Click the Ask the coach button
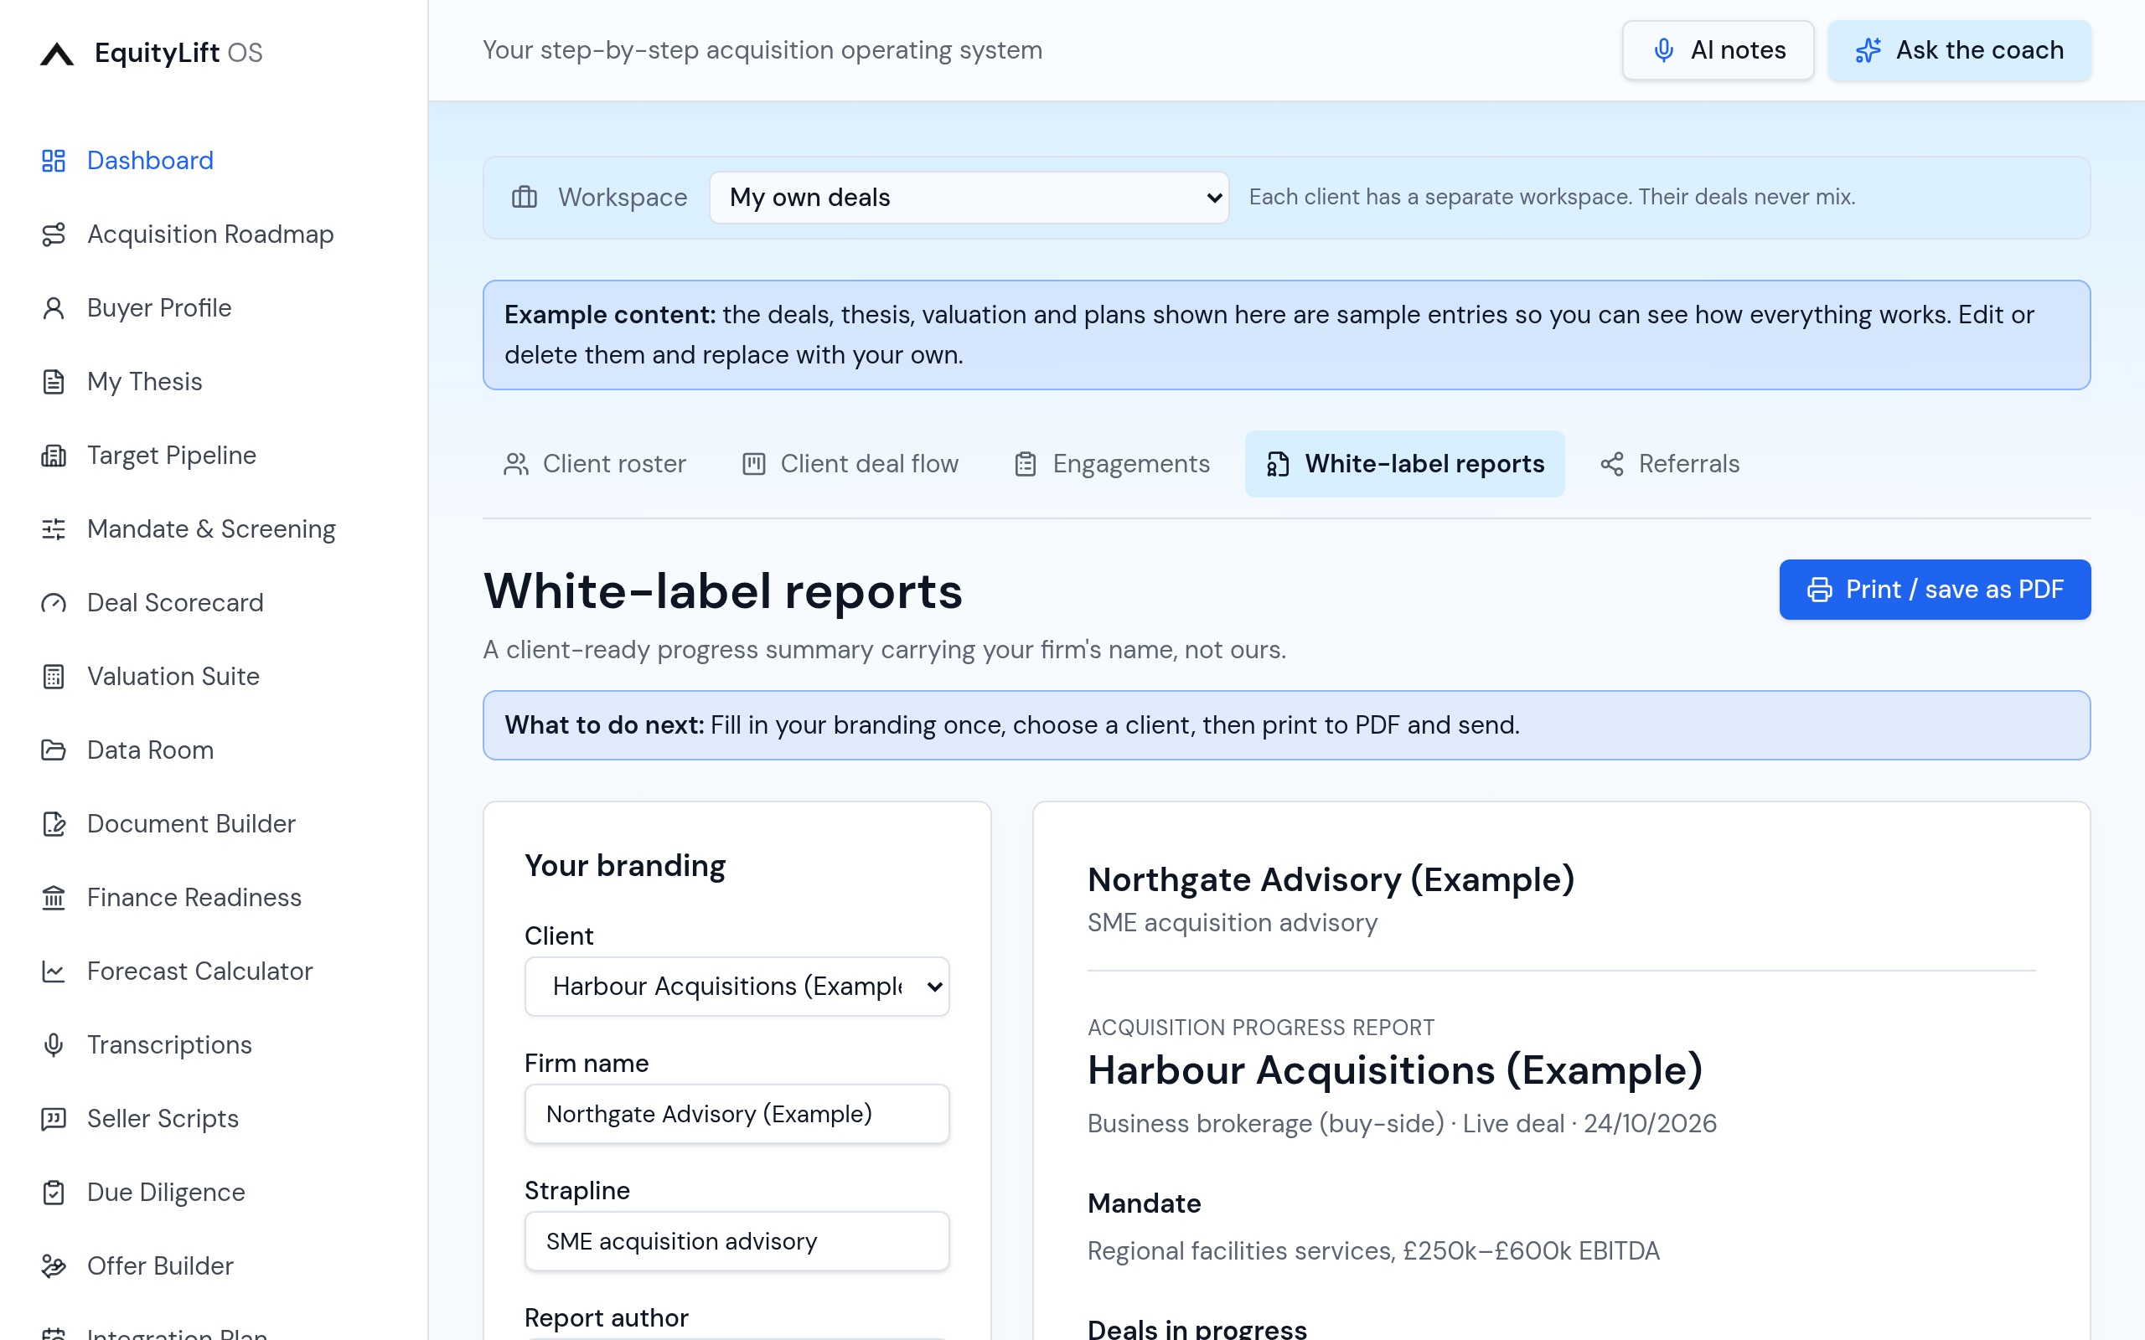2145x1340 pixels. (x=1959, y=50)
